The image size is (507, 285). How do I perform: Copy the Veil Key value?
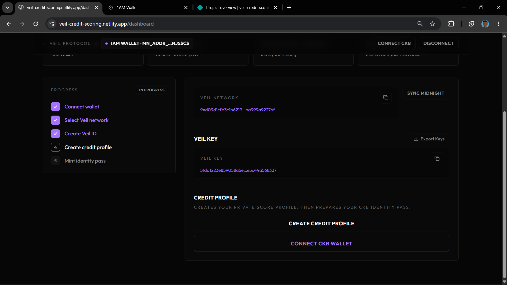(437, 158)
